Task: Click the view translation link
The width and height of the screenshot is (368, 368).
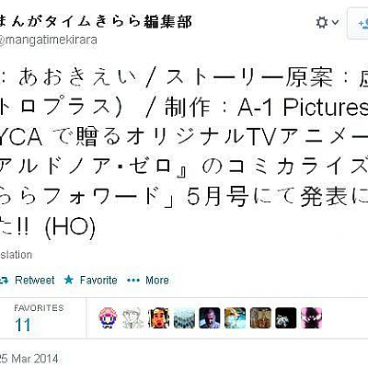Action: click(16, 255)
